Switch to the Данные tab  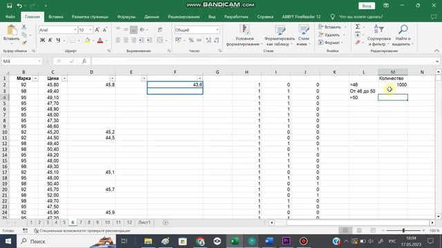(x=152, y=17)
